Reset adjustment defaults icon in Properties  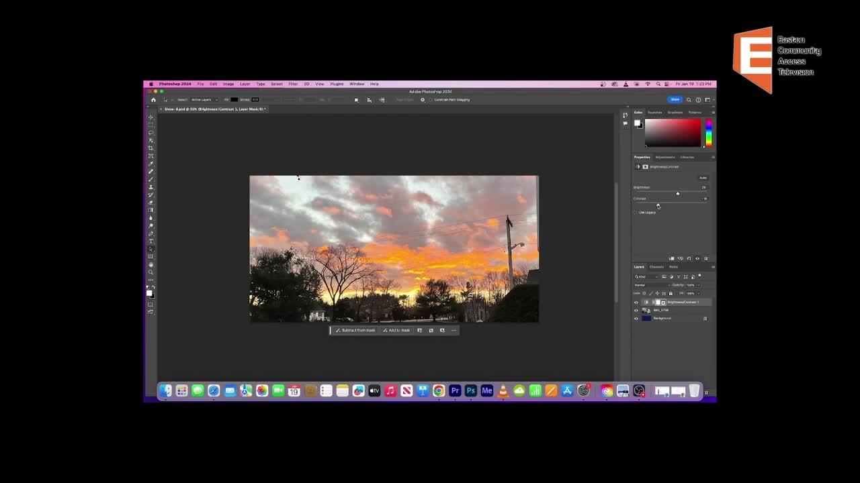[x=689, y=258]
